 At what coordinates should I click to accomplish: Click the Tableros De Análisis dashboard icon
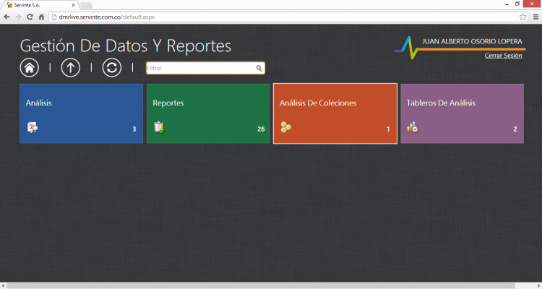click(413, 128)
